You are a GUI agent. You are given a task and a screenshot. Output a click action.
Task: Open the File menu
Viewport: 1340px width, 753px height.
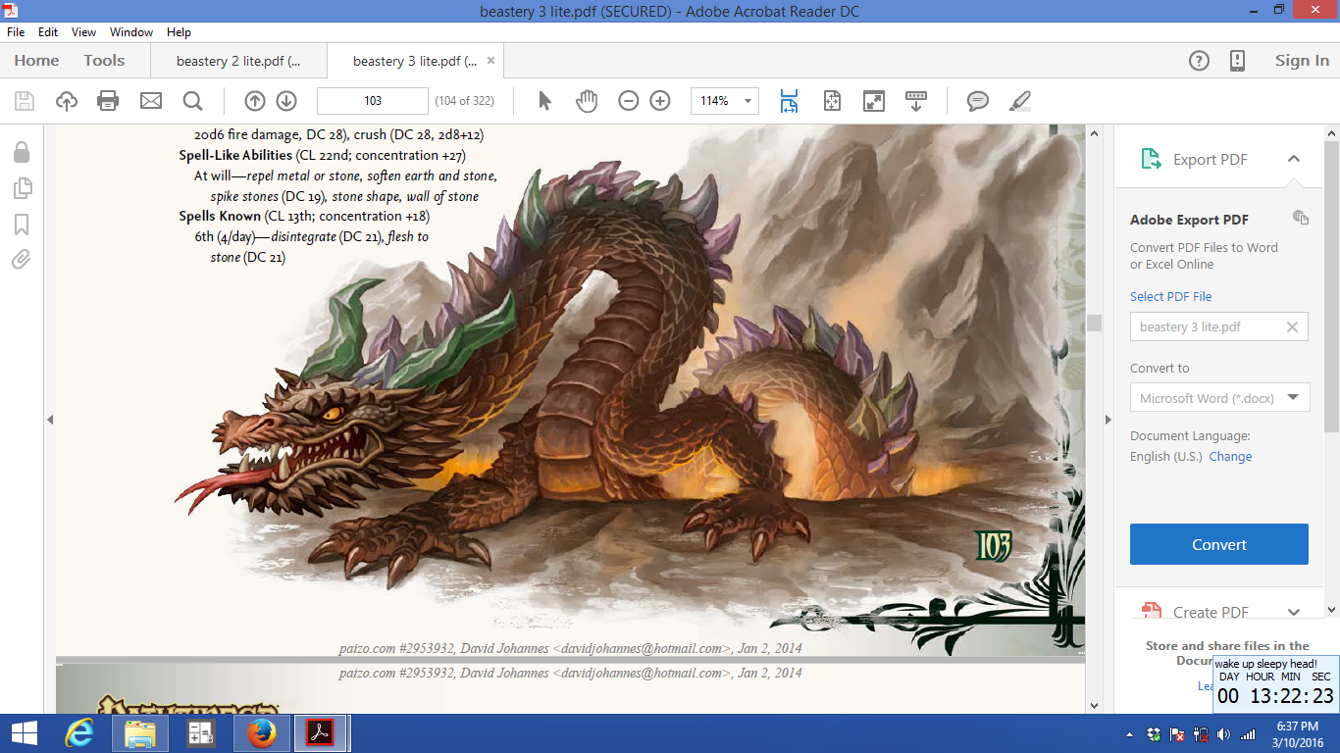[16, 32]
